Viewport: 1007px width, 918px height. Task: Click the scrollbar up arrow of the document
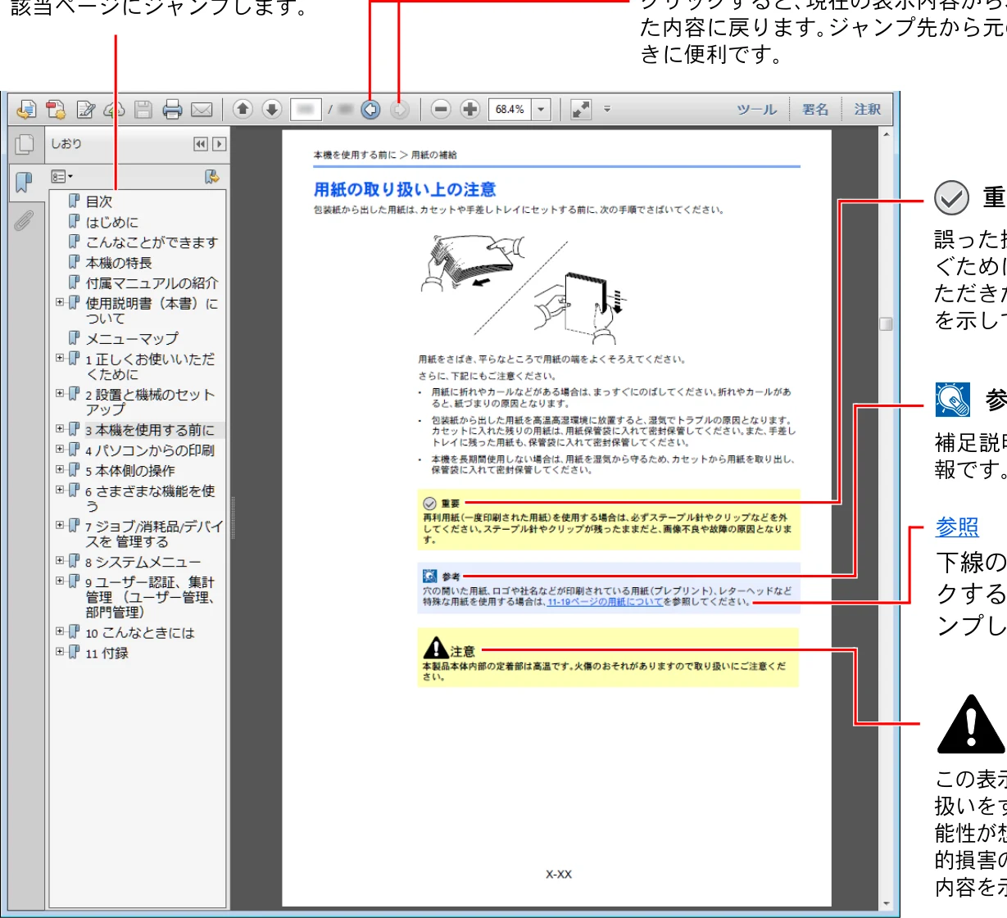click(x=886, y=133)
